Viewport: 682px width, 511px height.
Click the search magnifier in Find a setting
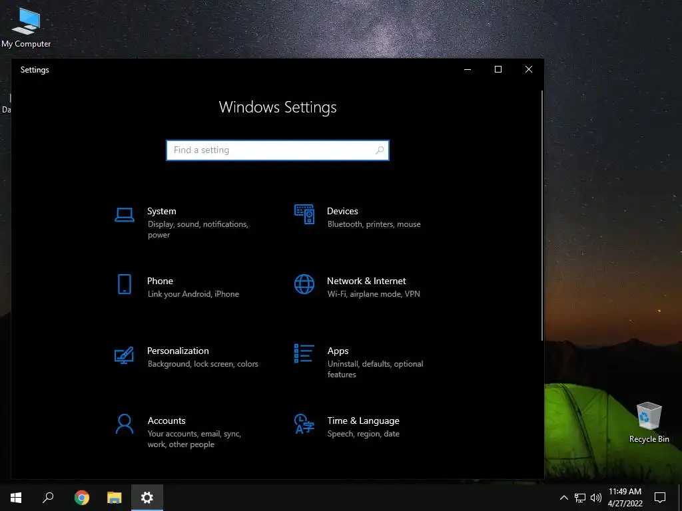coord(379,150)
